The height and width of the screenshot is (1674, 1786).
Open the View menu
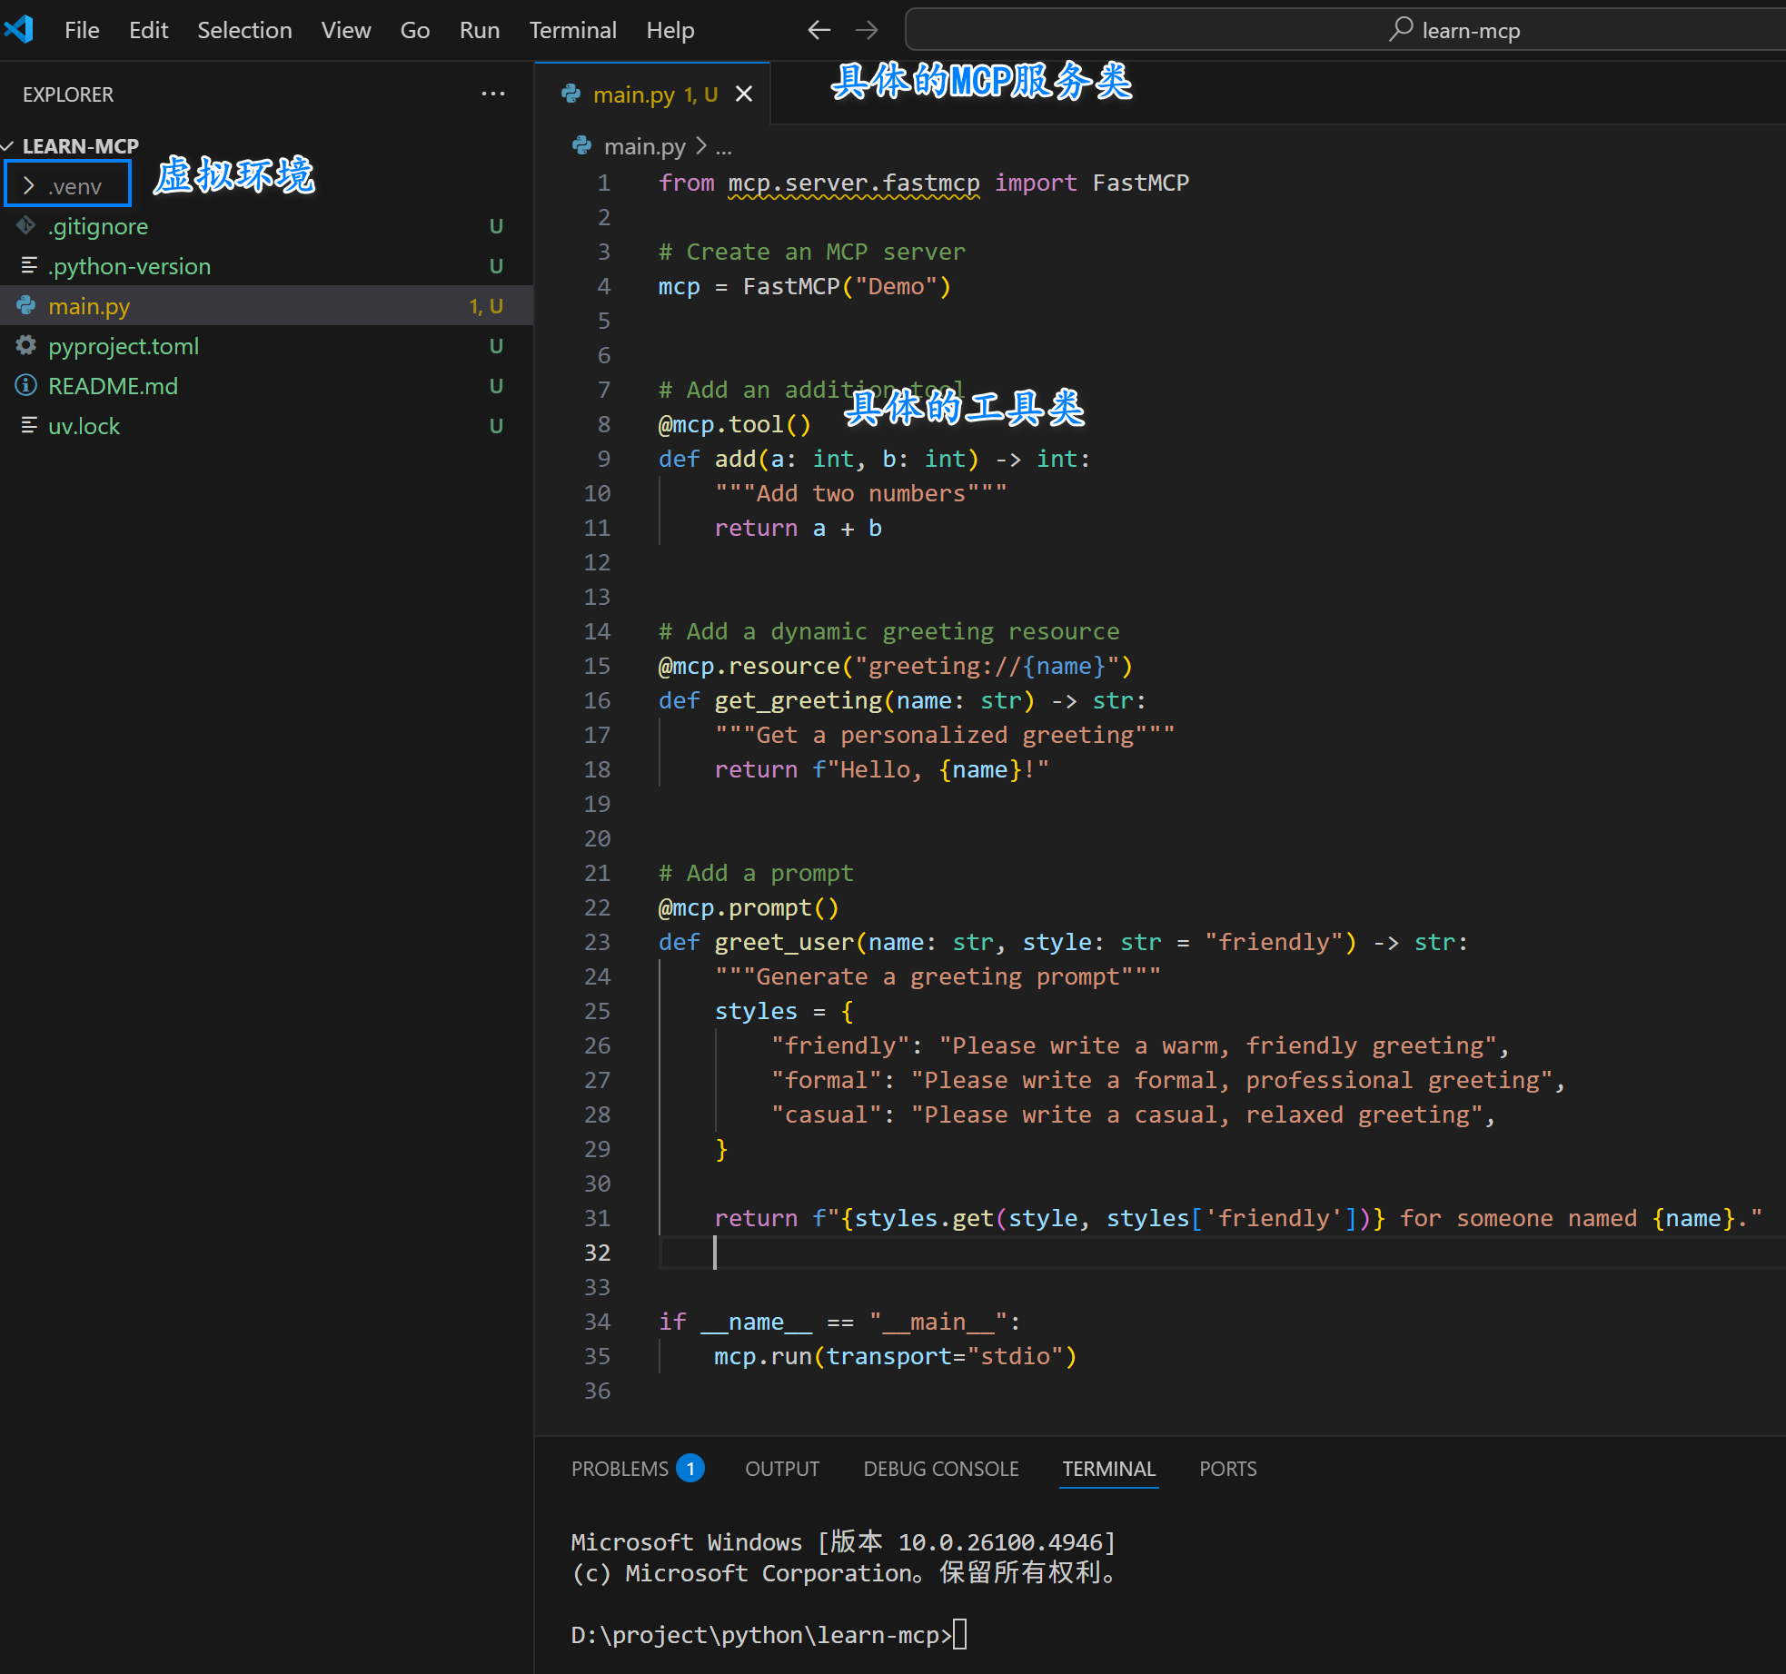pyautogui.click(x=345, y=30)
